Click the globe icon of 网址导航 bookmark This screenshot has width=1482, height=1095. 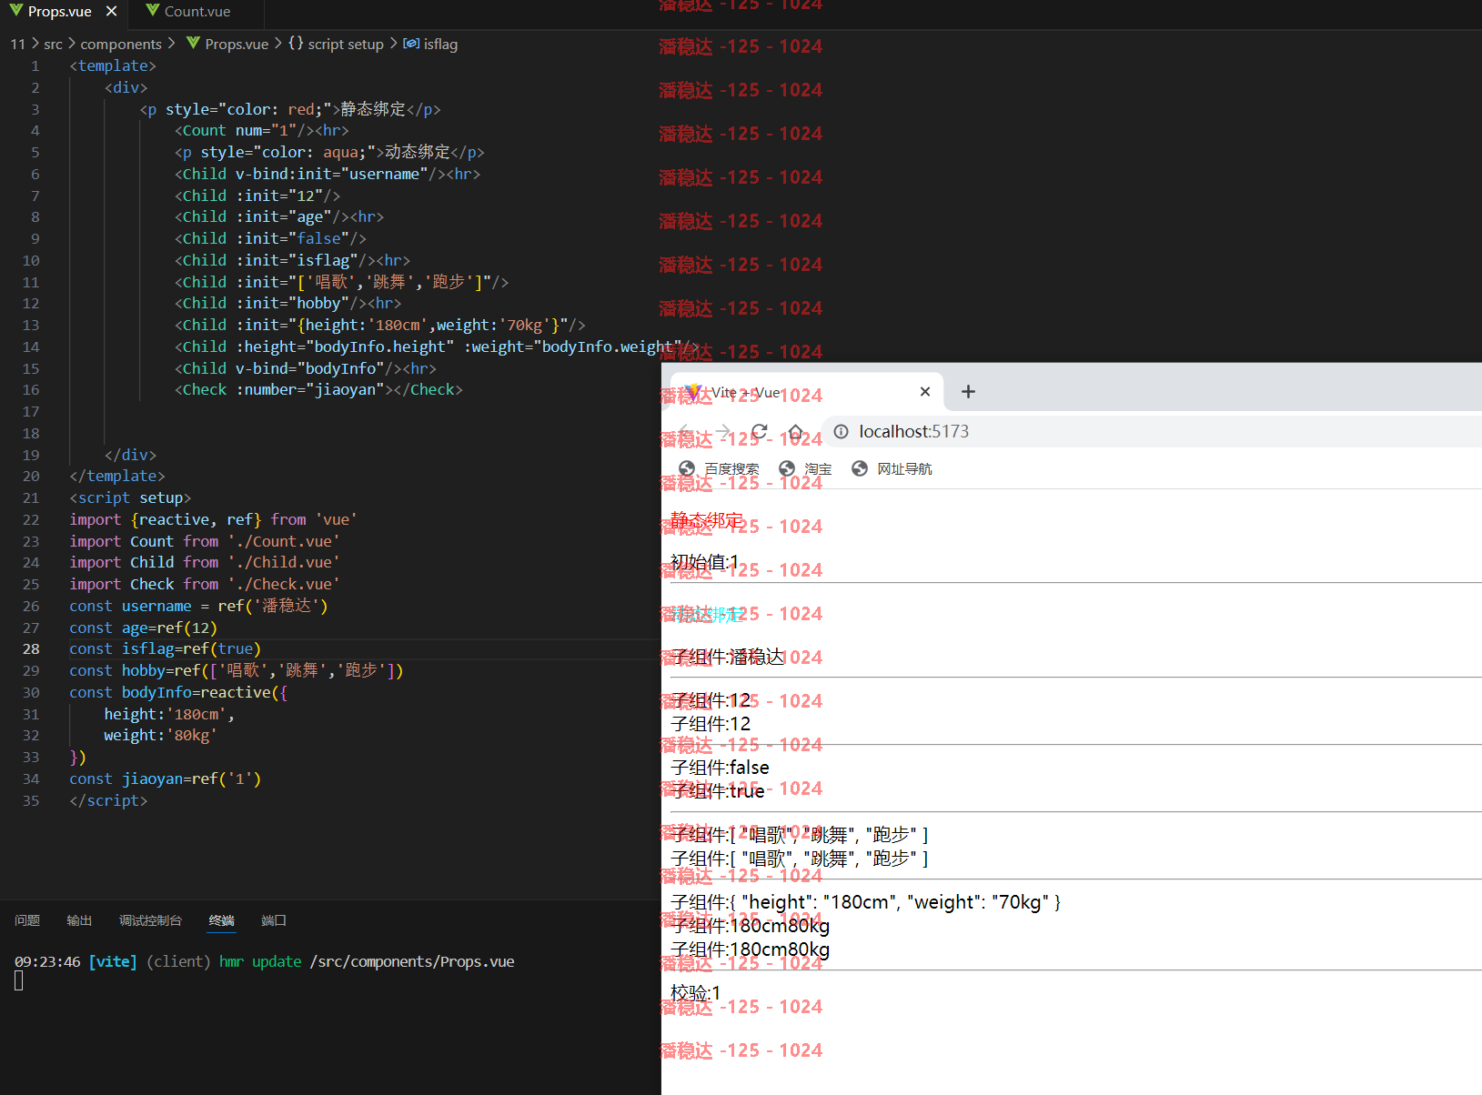(x=860, y=468)
